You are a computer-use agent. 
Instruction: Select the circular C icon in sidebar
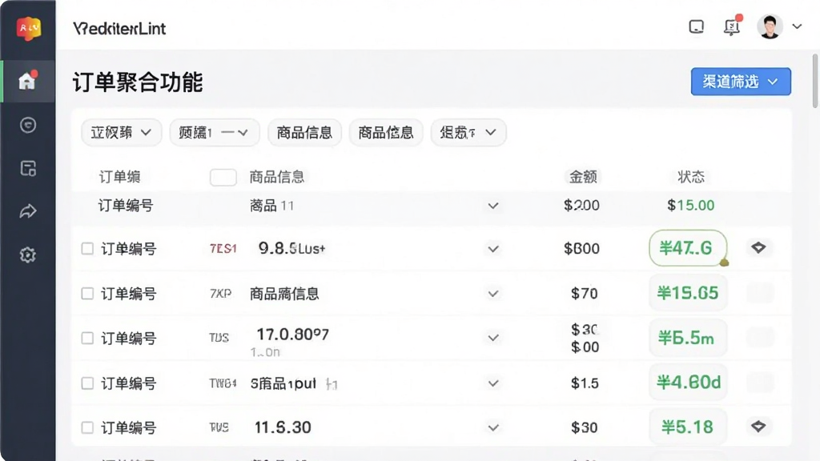click(x=28, y=125)
